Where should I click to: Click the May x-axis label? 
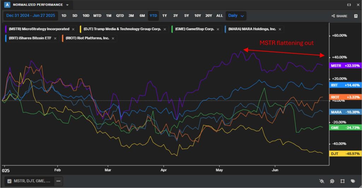click(219, 170)
